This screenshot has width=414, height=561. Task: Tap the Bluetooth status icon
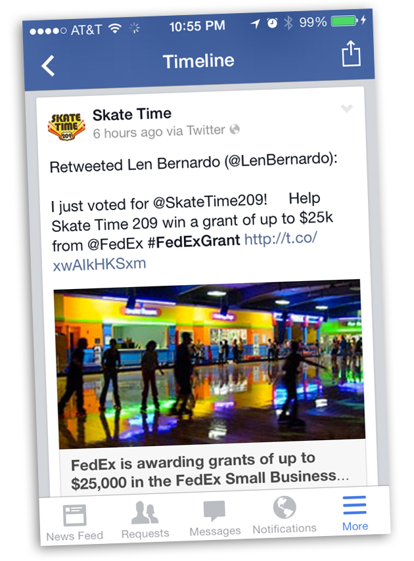(288, 23)
